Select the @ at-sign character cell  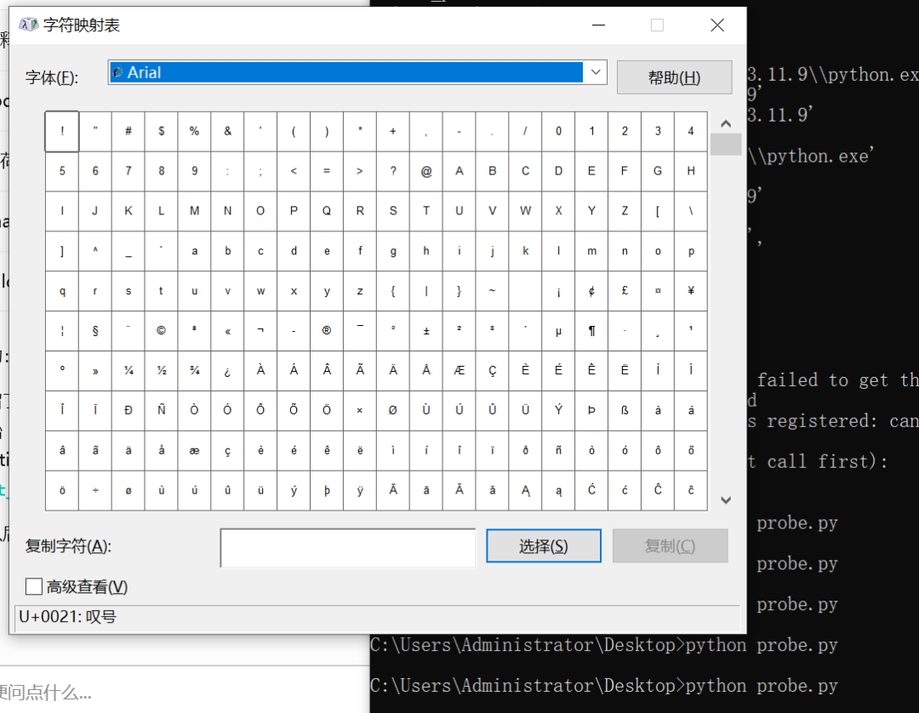(x=426, y=171)
